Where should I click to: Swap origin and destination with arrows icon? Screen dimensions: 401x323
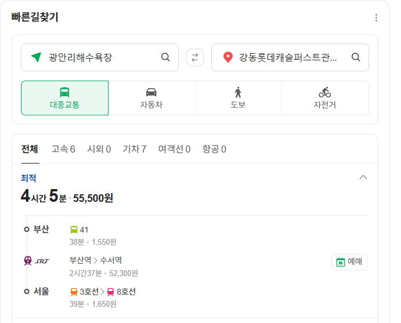tap(195, 57)
